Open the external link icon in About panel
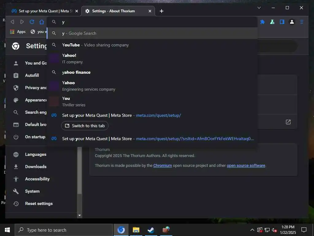This screenshot has width=314, height=236. pos(288,122)
